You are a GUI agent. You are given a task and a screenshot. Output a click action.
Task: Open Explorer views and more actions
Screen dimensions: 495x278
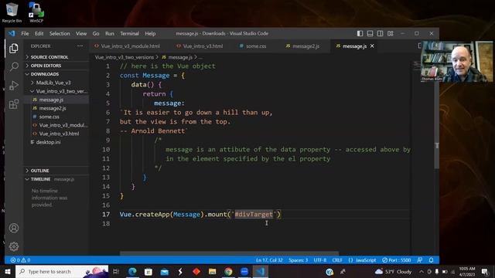[80, 46]
